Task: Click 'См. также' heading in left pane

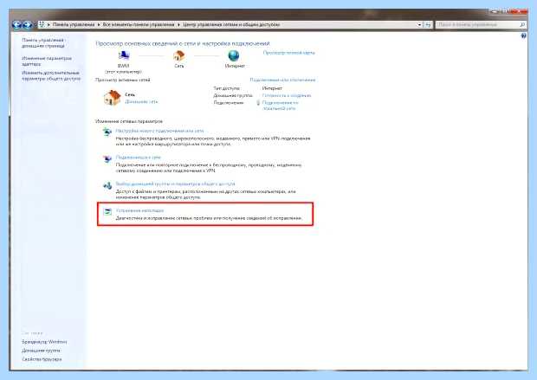Action: (x=32, y=333)
